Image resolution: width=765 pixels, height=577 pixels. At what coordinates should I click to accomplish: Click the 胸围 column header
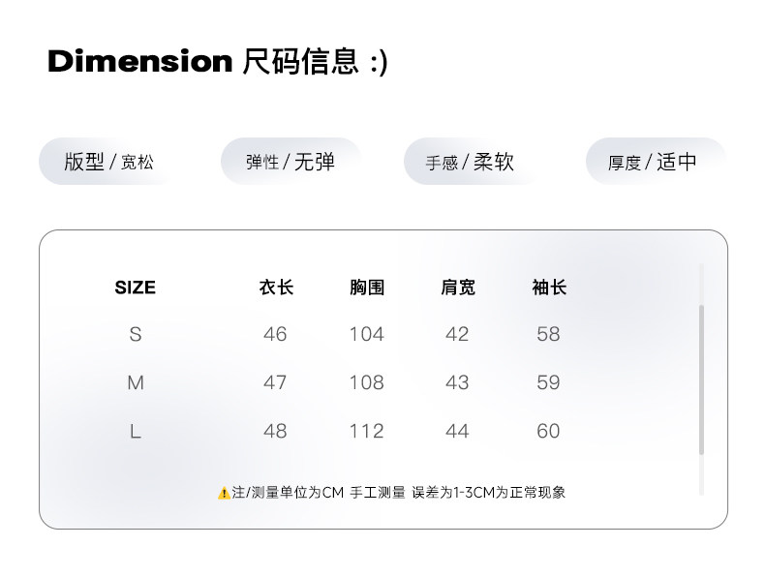(367, 288)
